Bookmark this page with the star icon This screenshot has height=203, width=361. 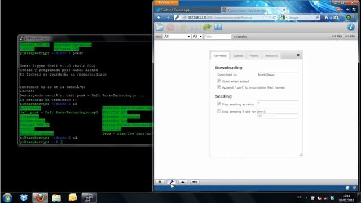point(265,17)
